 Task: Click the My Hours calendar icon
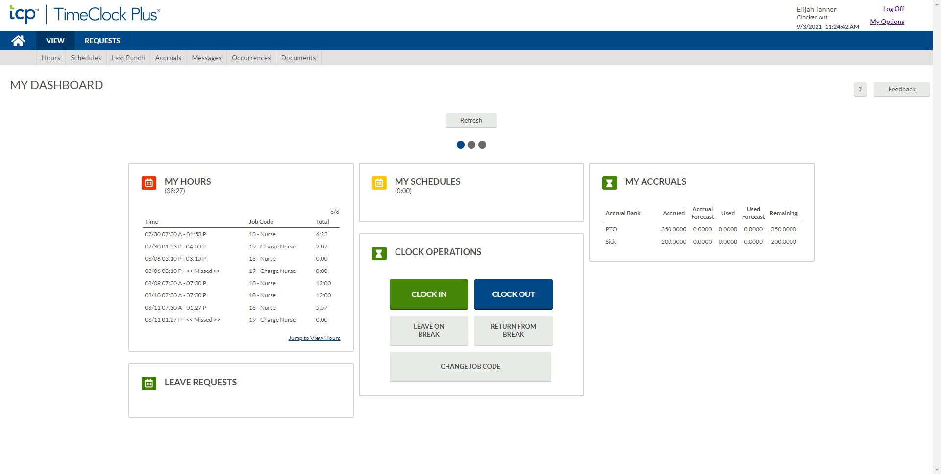coord(149,183)
